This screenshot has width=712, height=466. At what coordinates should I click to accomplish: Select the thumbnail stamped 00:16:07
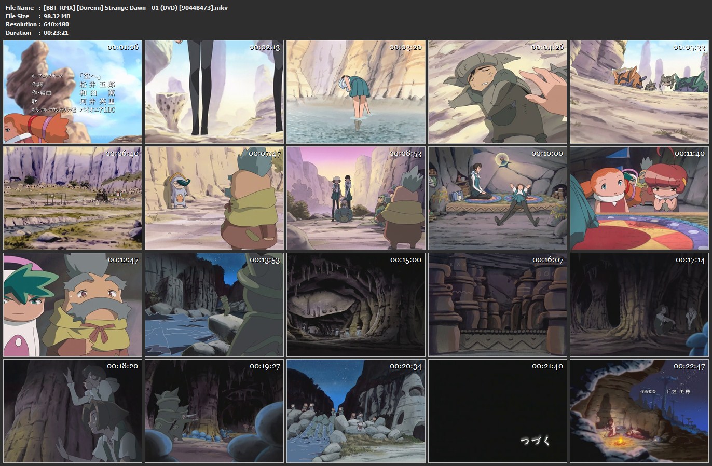(498, 305)
